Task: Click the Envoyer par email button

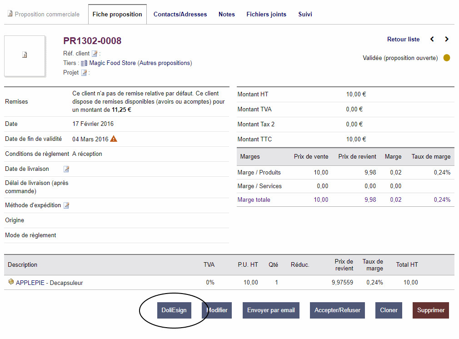Action: (x=271, y=310)
